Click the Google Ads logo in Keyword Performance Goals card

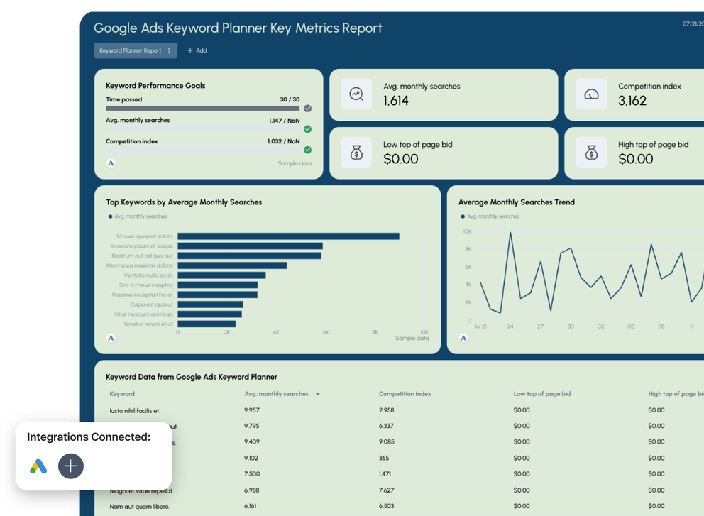(x=111, y=163)
